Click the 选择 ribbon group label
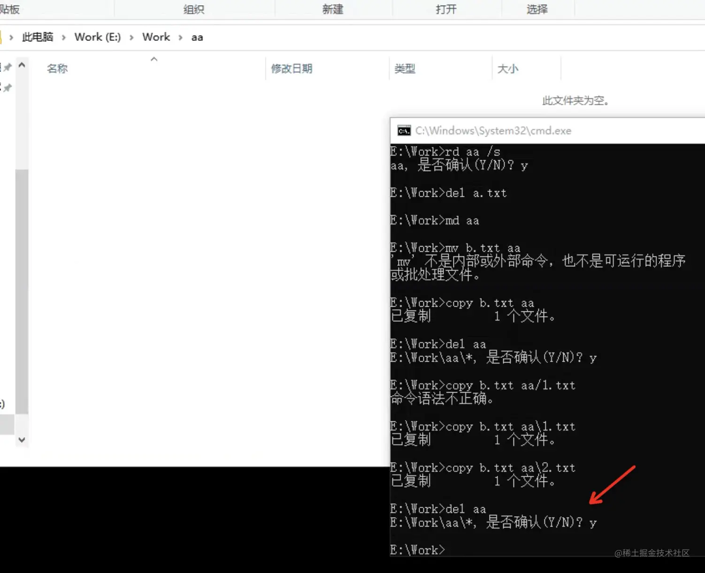705x573 pixels. point(537,9)
